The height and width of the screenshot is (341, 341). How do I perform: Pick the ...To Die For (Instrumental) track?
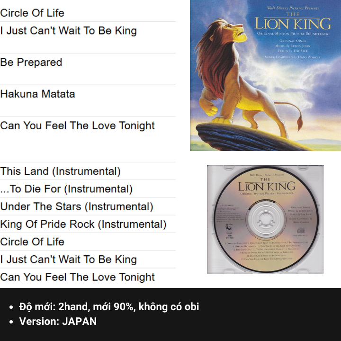[66, 189]
